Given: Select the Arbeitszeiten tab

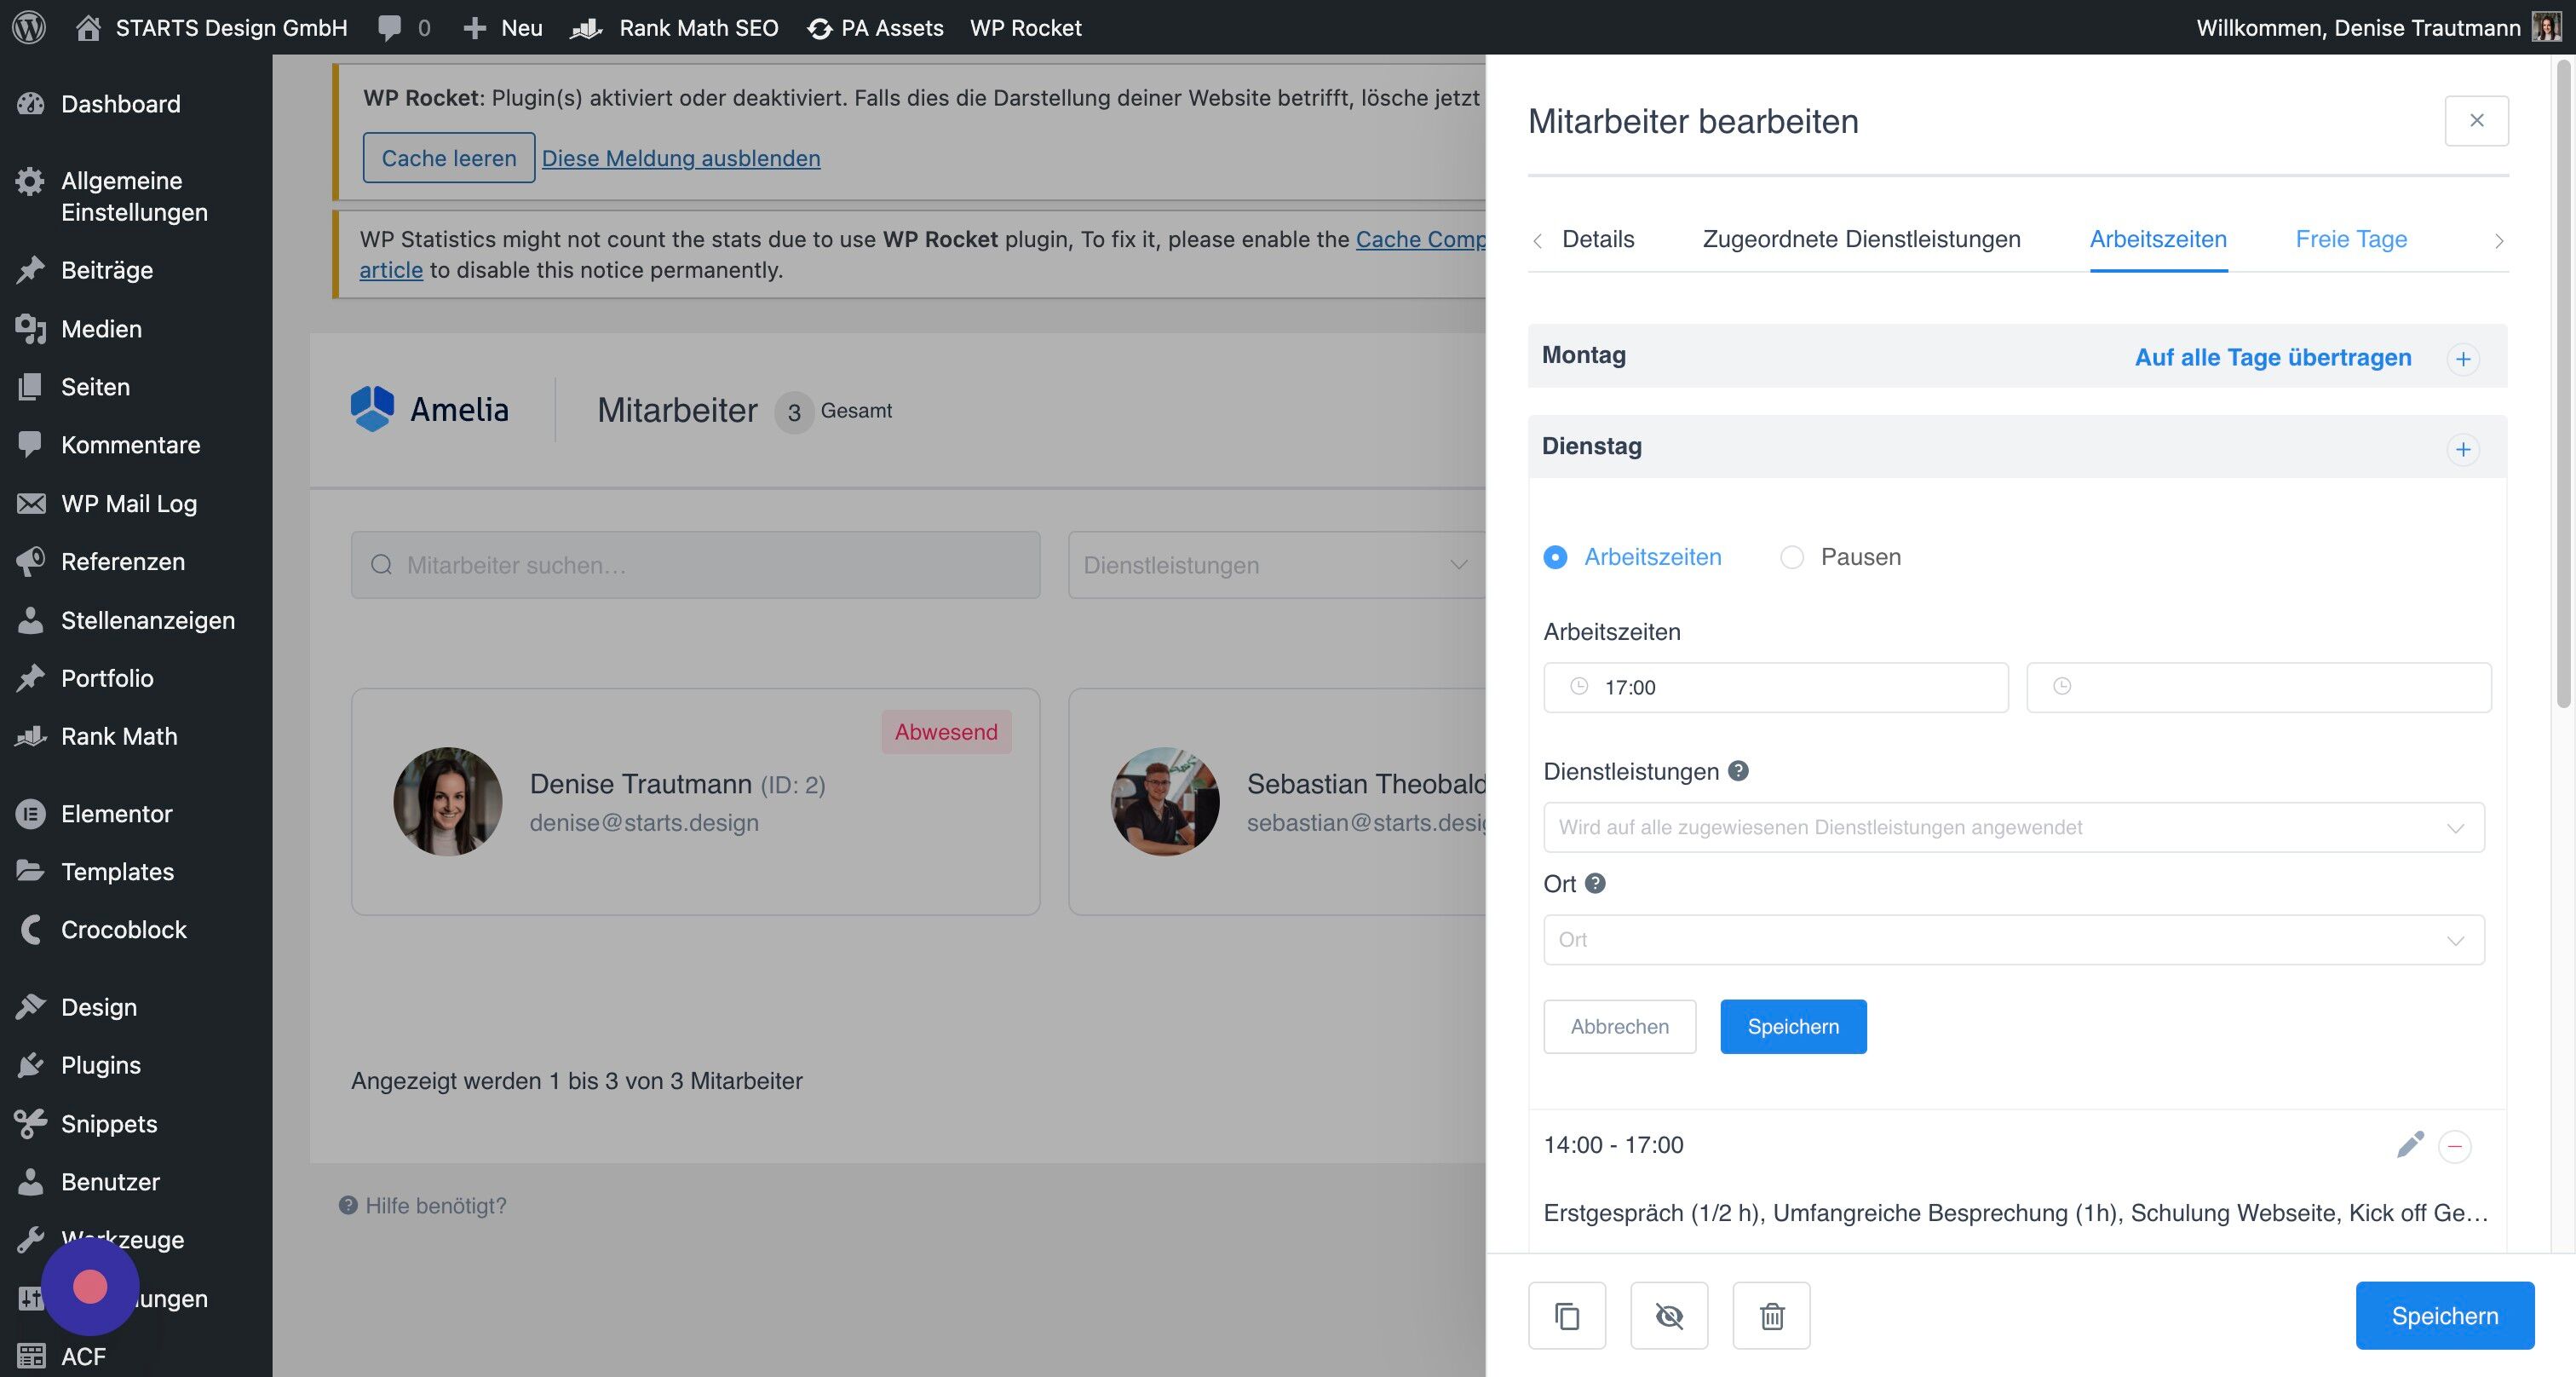Looking at the screenshot, I should pyautogui.click(x=2158, y=239).
